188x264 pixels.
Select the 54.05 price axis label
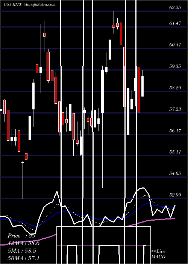click(x=175, y=173)
